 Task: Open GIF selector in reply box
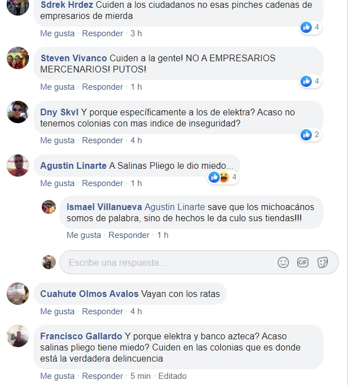[302, 262]
